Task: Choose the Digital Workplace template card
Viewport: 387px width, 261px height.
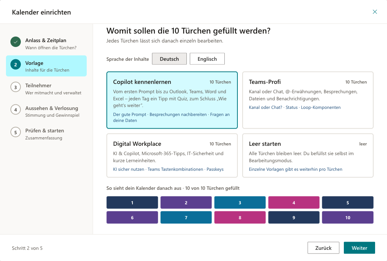Action: point(172,155)
